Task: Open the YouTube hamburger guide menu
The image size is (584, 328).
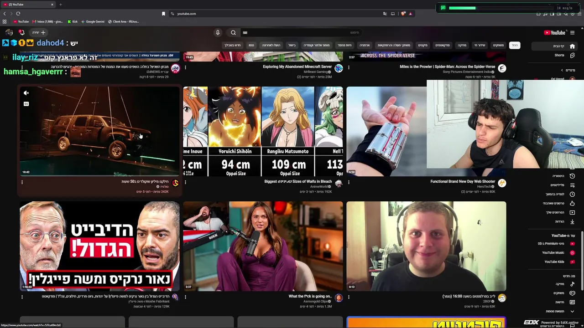Action: click(572, 32)
